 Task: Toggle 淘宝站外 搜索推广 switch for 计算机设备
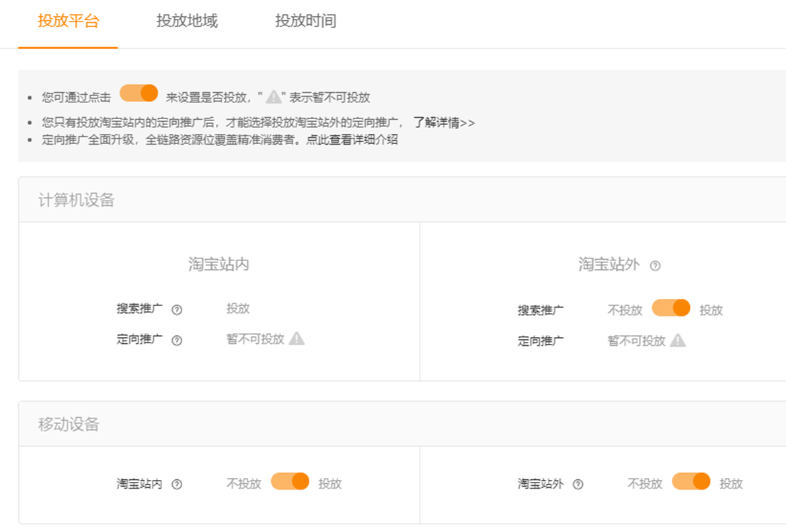(x=671, y=308)
